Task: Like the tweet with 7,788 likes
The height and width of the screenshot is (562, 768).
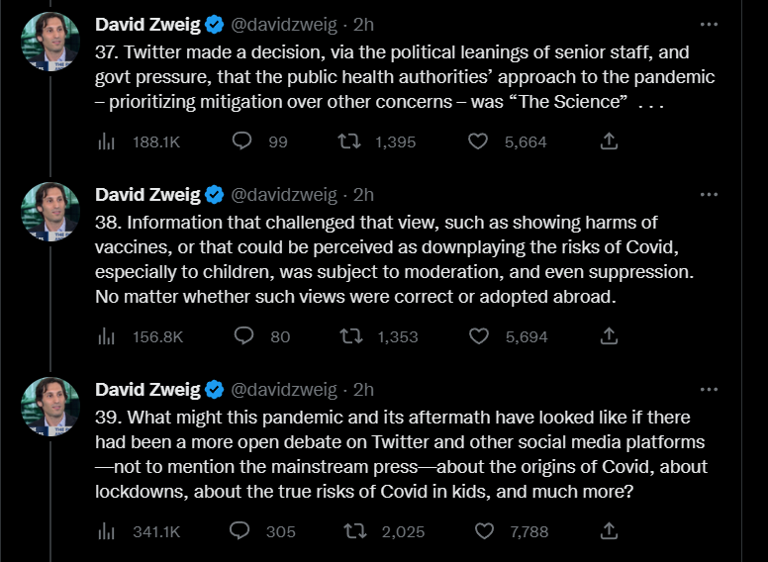Action: tap(483, 531)
